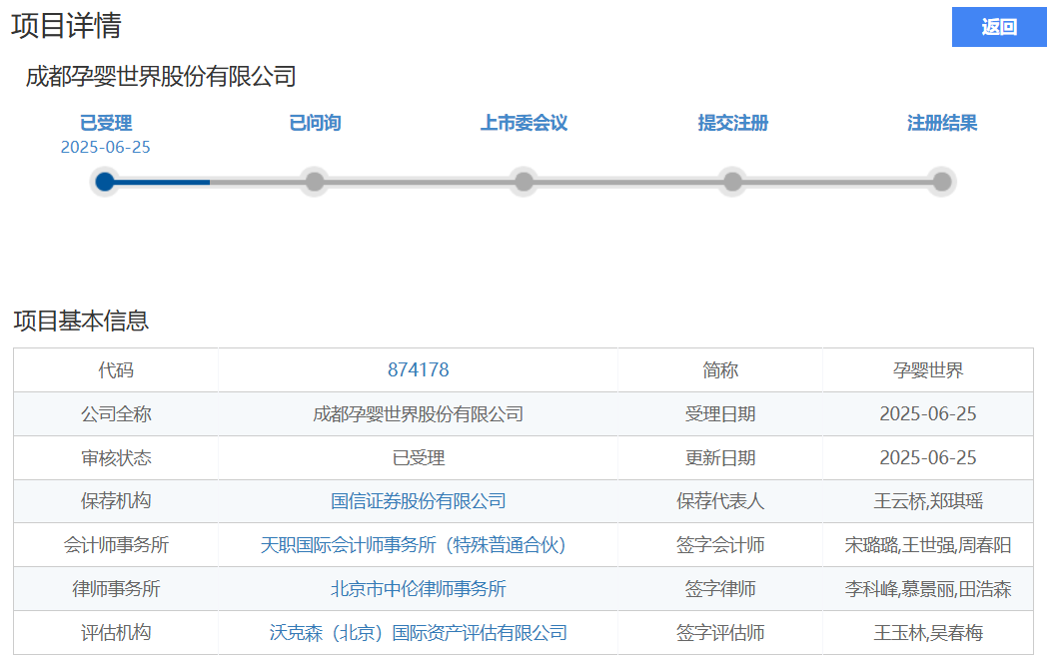
Task: Select the 注册结果 progress step dot
Action: [941, 182]
